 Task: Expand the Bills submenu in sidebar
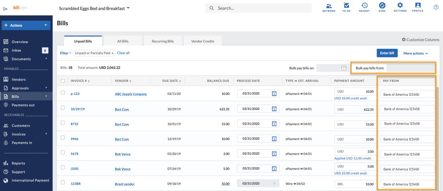pyautogui.click(x=47, y=96)
